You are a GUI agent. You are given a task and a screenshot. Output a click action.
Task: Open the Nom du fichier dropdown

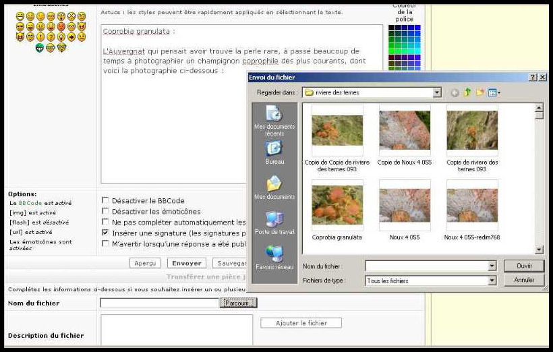tap(492, 266)
